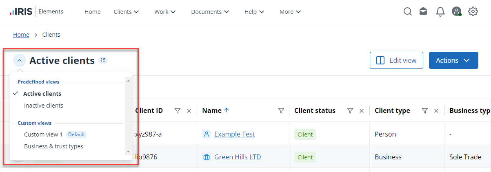Select the Business & trust types view
Screen dimensions: 491x172
click(53, 146)
